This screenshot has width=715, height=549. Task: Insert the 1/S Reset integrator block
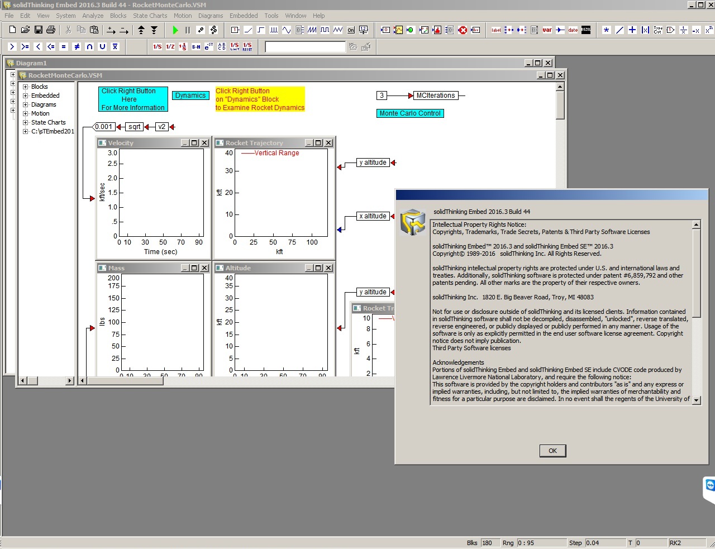coord(247,47)
